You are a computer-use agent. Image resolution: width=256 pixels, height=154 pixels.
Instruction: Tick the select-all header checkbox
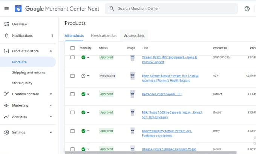[73, 48]
